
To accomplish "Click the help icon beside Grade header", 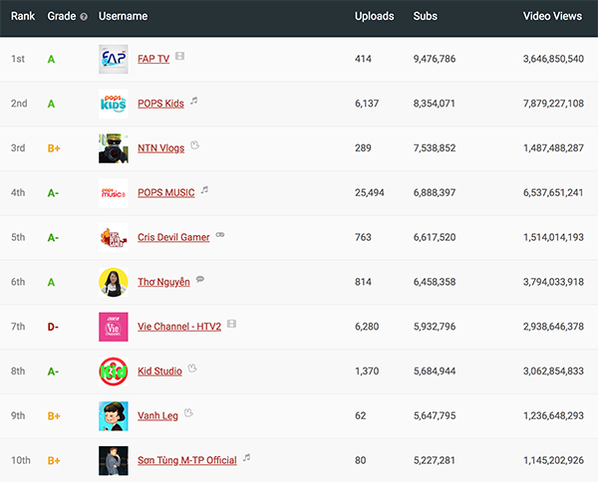I will pos(83,17).
